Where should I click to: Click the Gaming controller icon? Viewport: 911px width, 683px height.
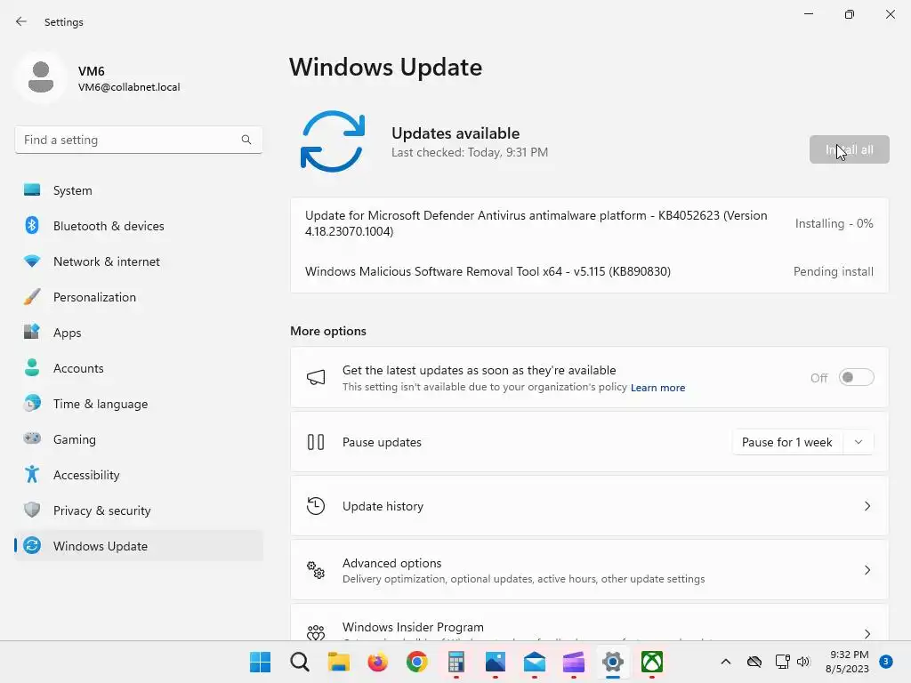tap(32, 438)
